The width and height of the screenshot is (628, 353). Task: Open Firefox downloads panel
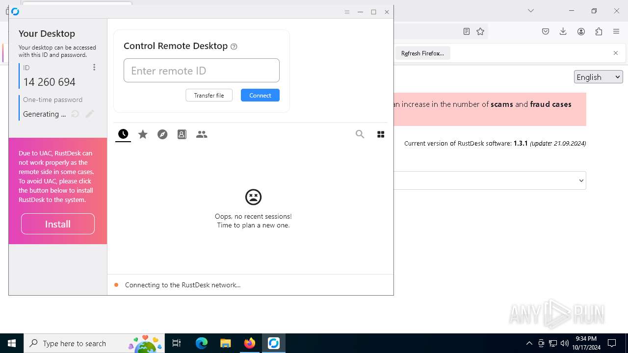[563, 31]
